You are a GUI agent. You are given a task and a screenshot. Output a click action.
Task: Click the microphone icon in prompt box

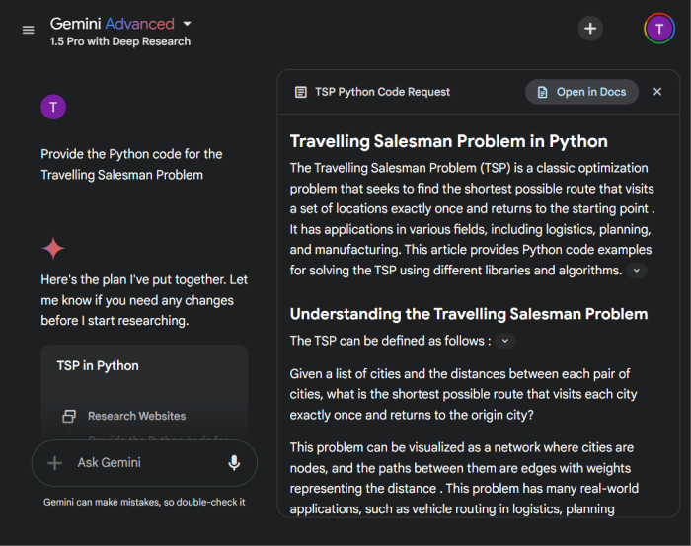[x=234, y=462]
